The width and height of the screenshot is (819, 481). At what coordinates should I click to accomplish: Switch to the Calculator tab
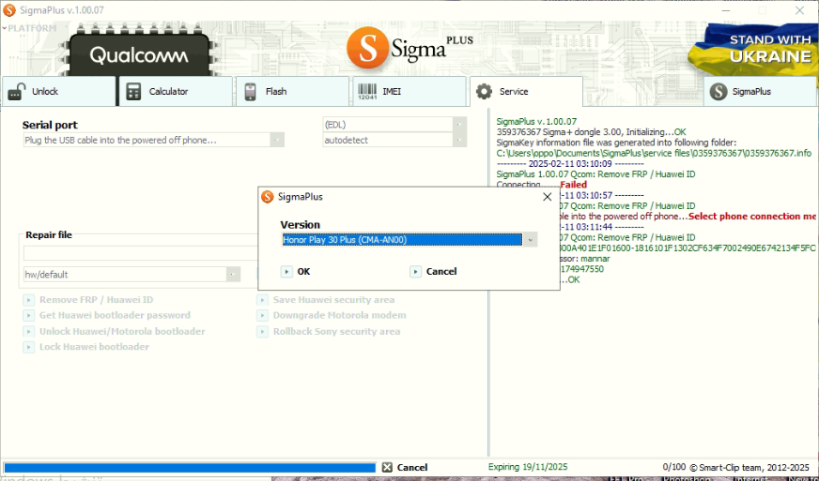(176, 91)
